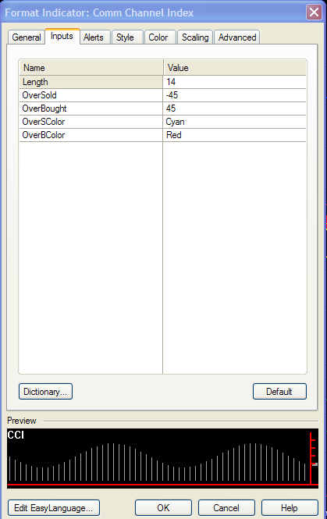Select the OverBColor input name
Screen dimensions: 327x519
tap(91, 135)
